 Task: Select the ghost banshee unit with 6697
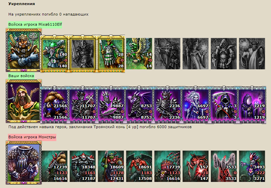click(195, 105)
